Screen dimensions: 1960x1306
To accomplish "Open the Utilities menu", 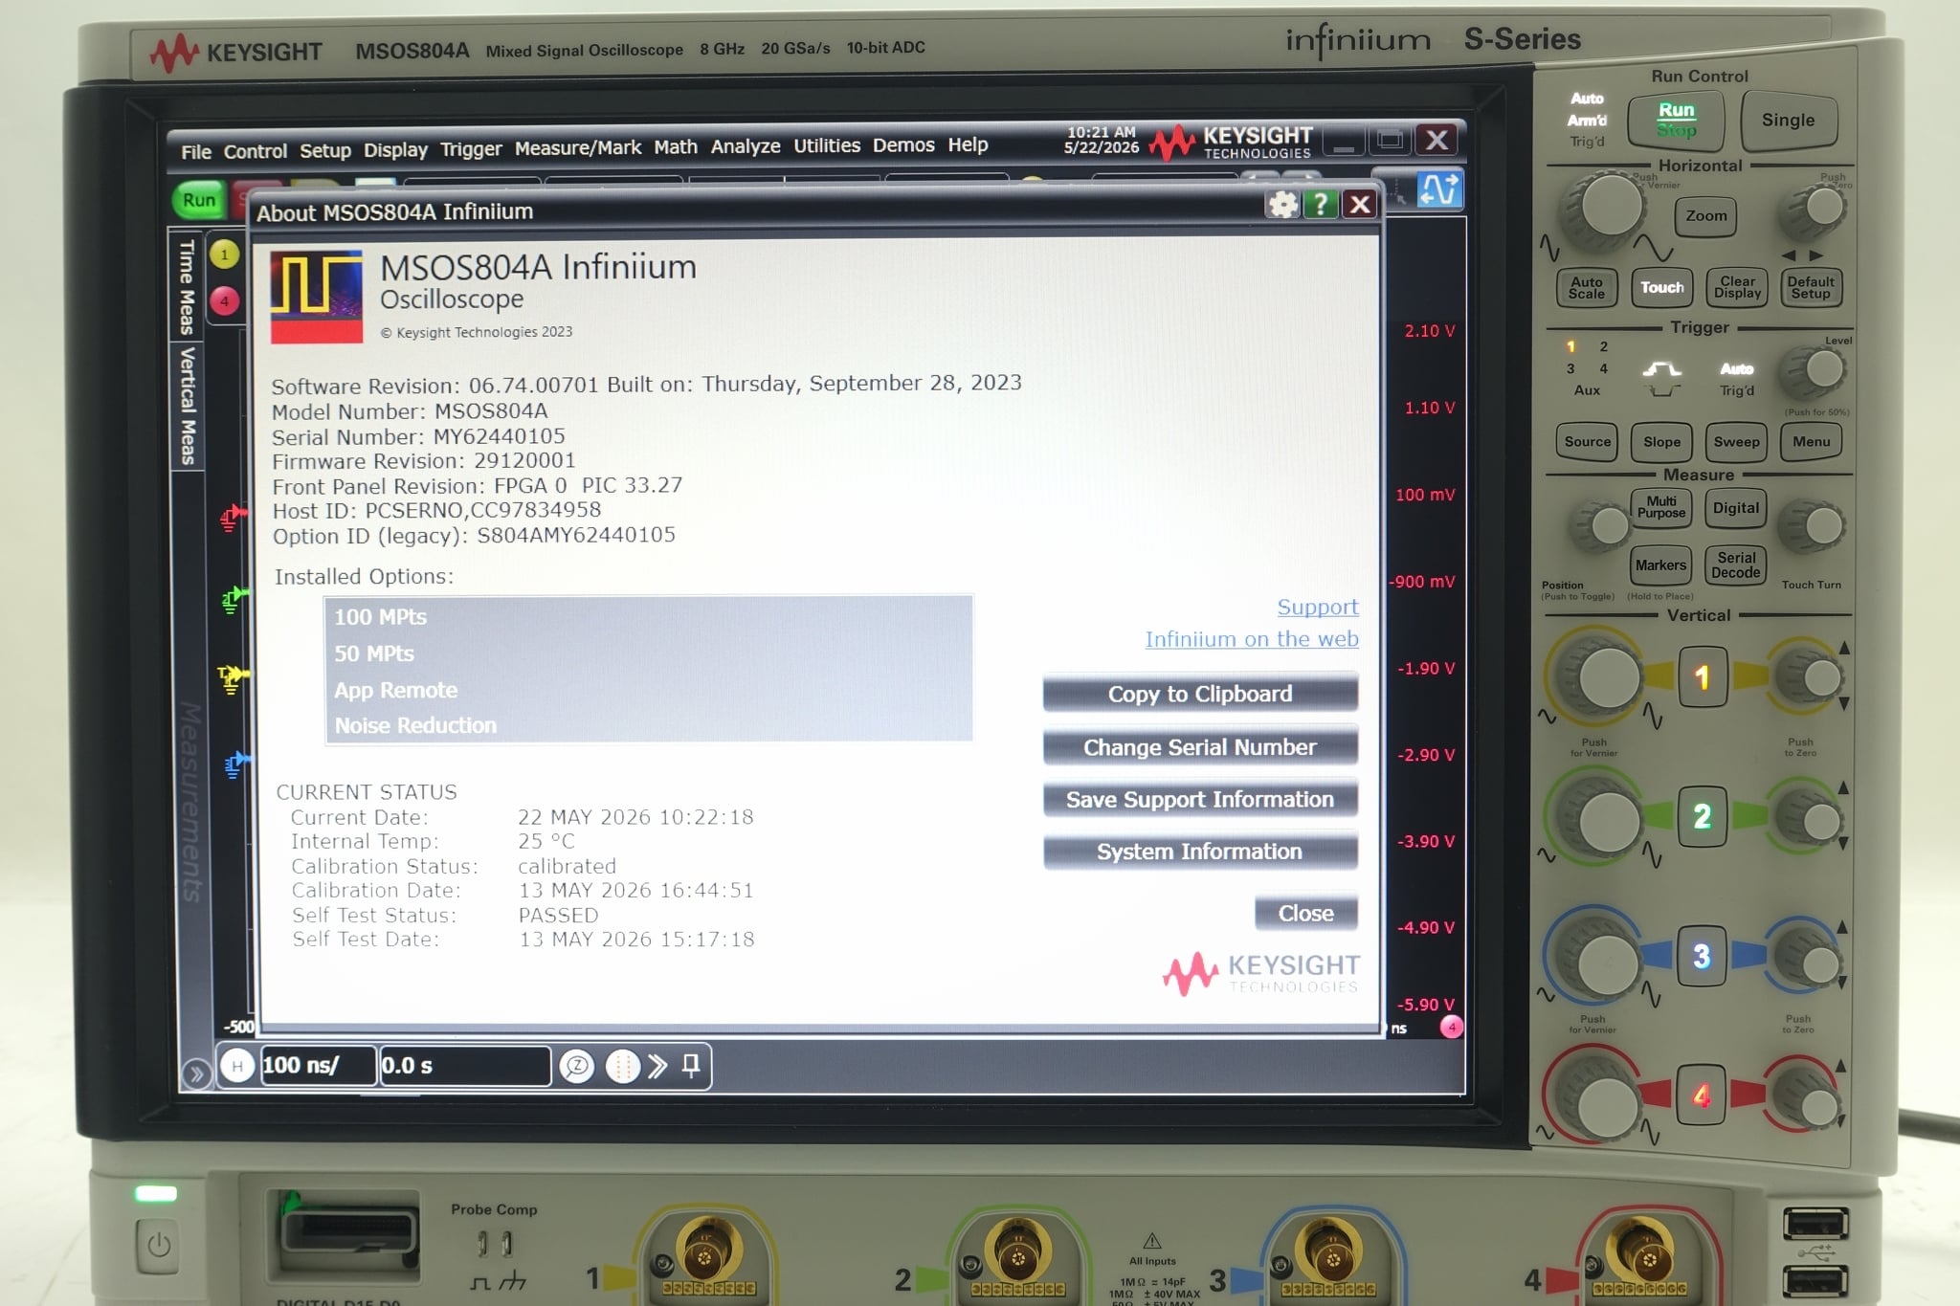I will [x=827, y=145].
